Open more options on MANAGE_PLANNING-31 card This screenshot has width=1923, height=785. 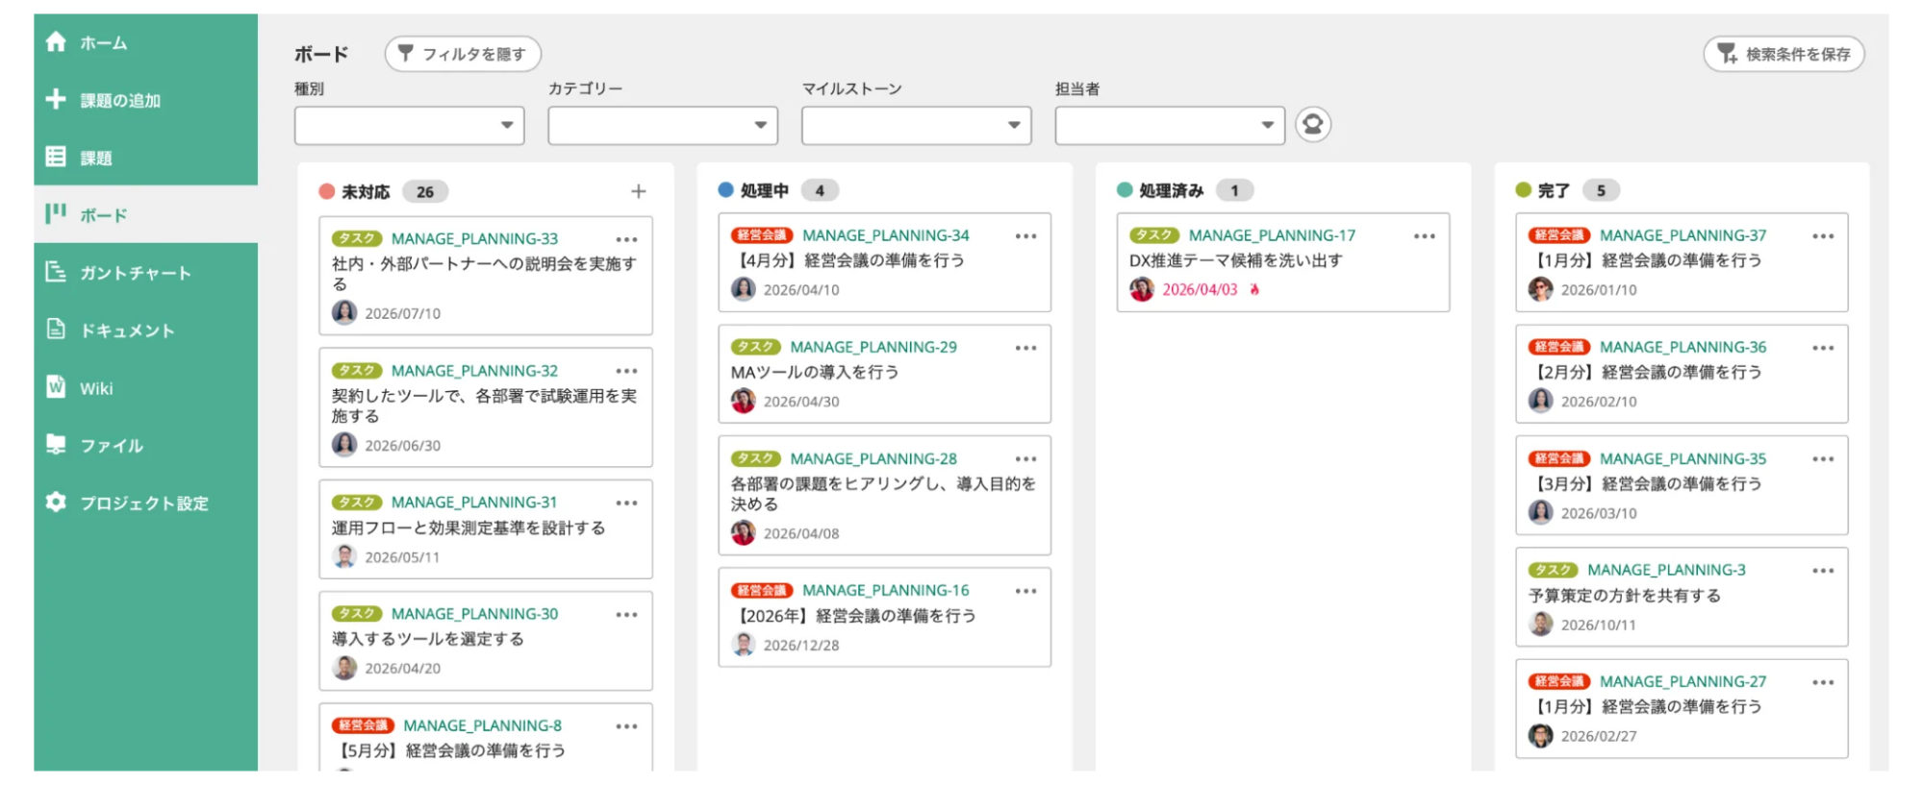pos(626,503)
